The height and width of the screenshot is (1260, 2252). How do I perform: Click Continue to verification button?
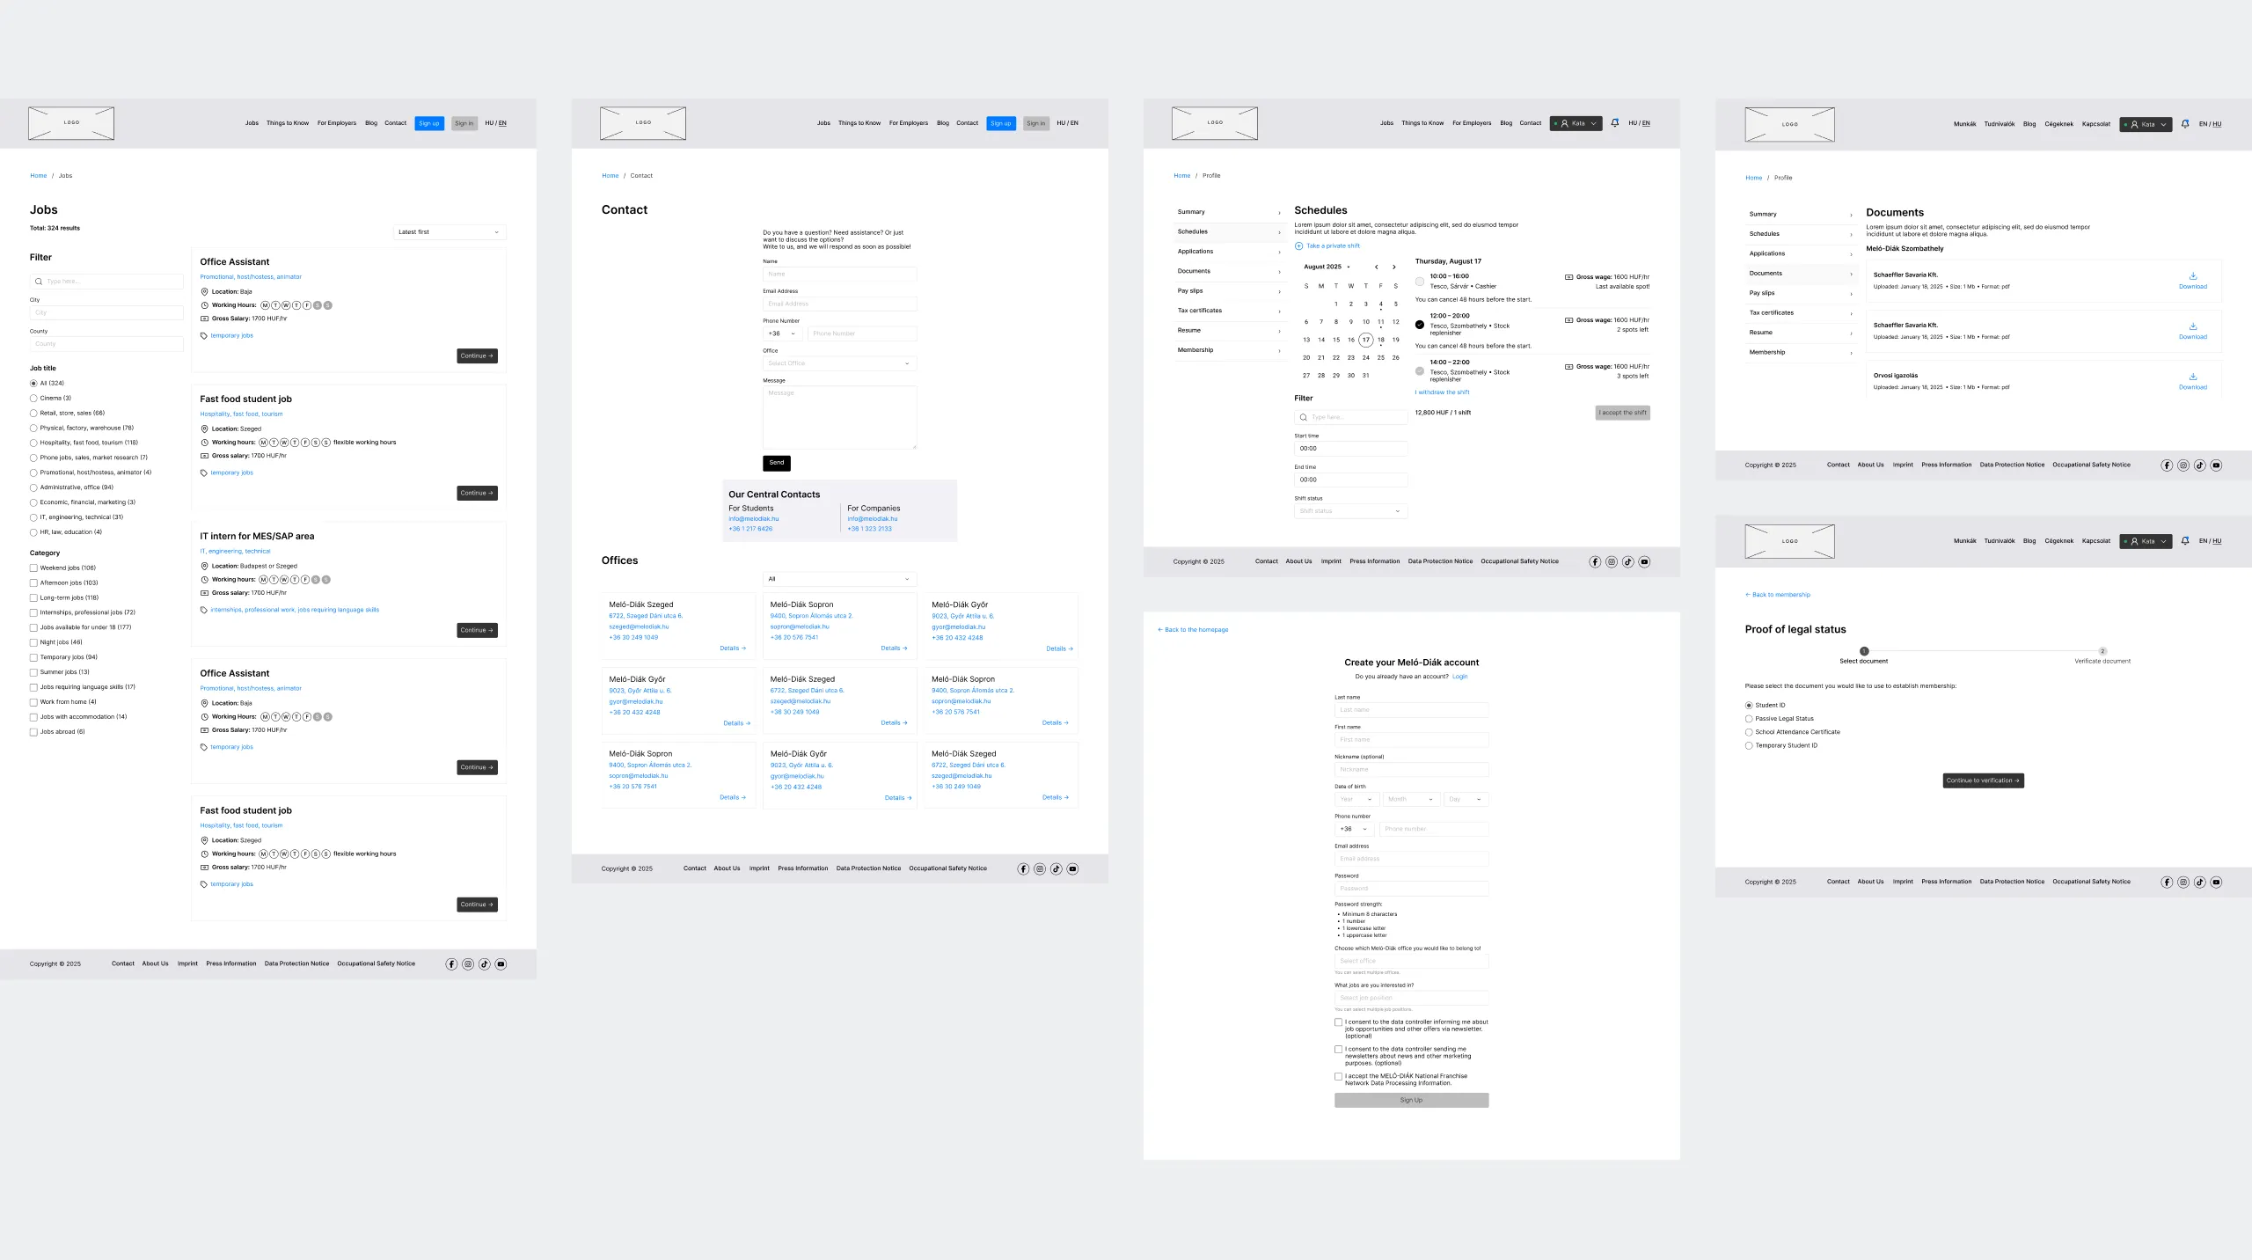1983,780
